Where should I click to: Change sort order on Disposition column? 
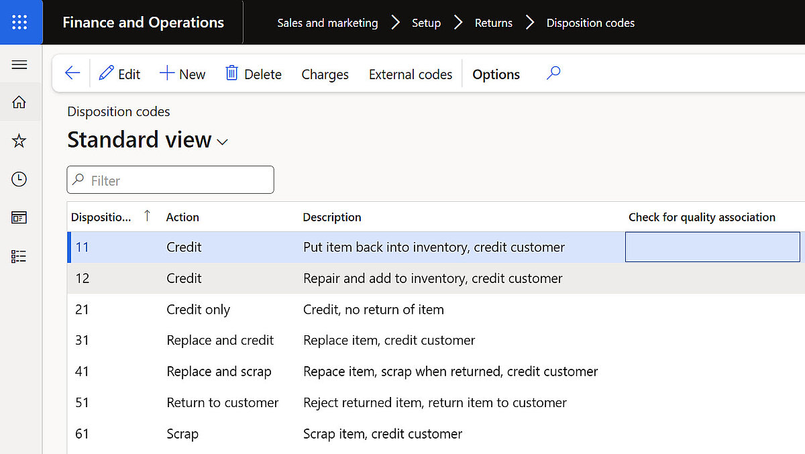pos(147,217)
